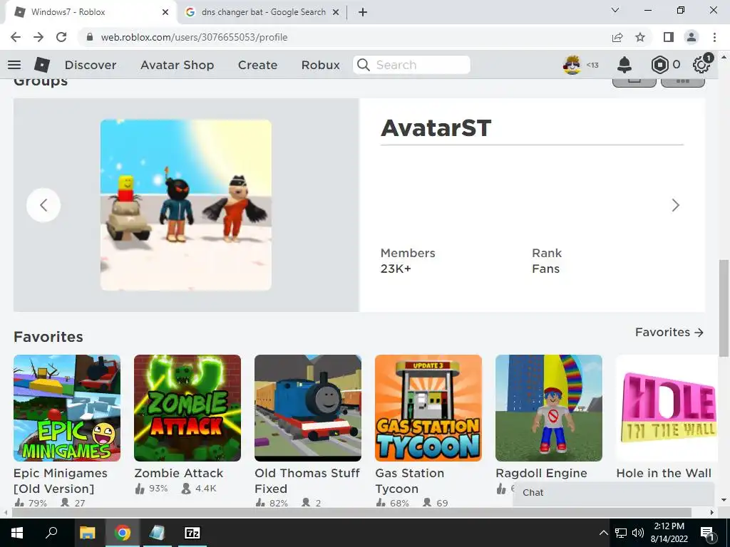
Task: Open the network icon in tray
Action: [x=621, y=533]
